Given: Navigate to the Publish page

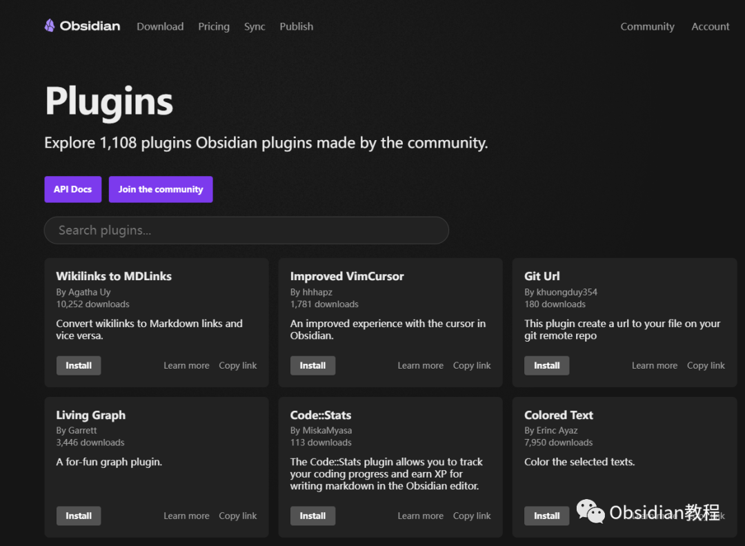Looking at the screenshot, I should point(297,27).
